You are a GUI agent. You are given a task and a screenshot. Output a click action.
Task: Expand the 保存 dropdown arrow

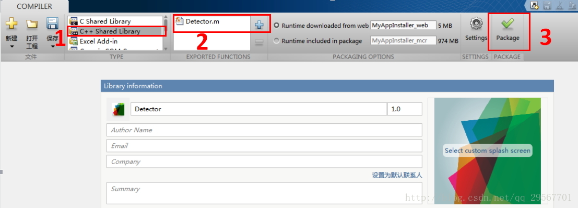click(52, 47)
